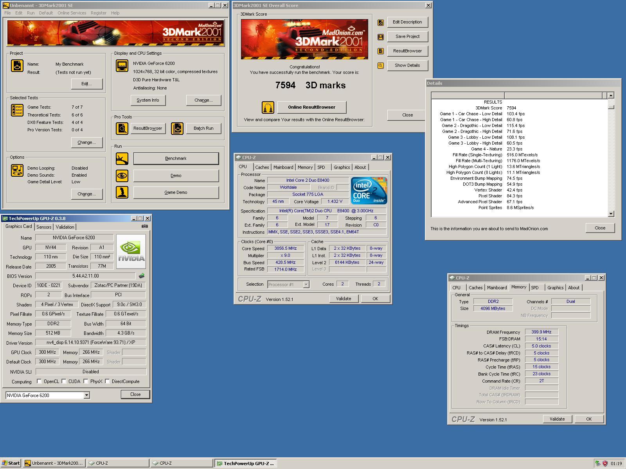
Task: Click the Details list scroll down arrow
Action: 611,214
